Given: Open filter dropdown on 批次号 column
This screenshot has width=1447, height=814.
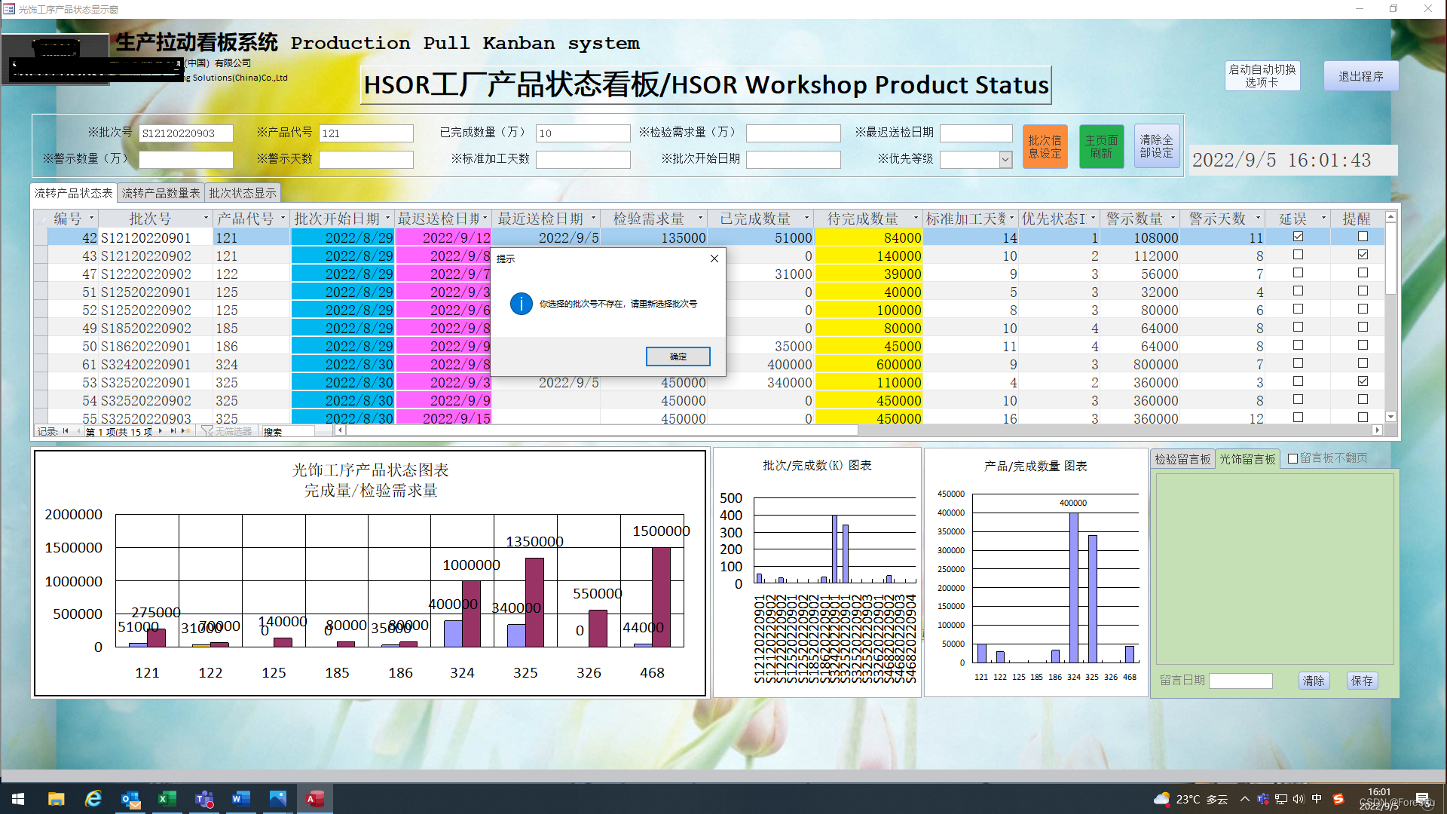Looking at the screenshot, I should click(x=206, y=219).
